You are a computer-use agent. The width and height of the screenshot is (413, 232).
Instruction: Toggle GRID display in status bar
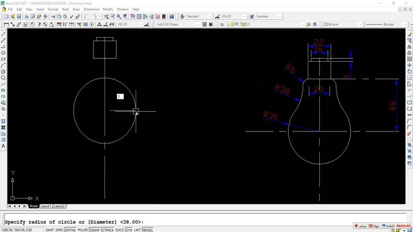point(59,230)
